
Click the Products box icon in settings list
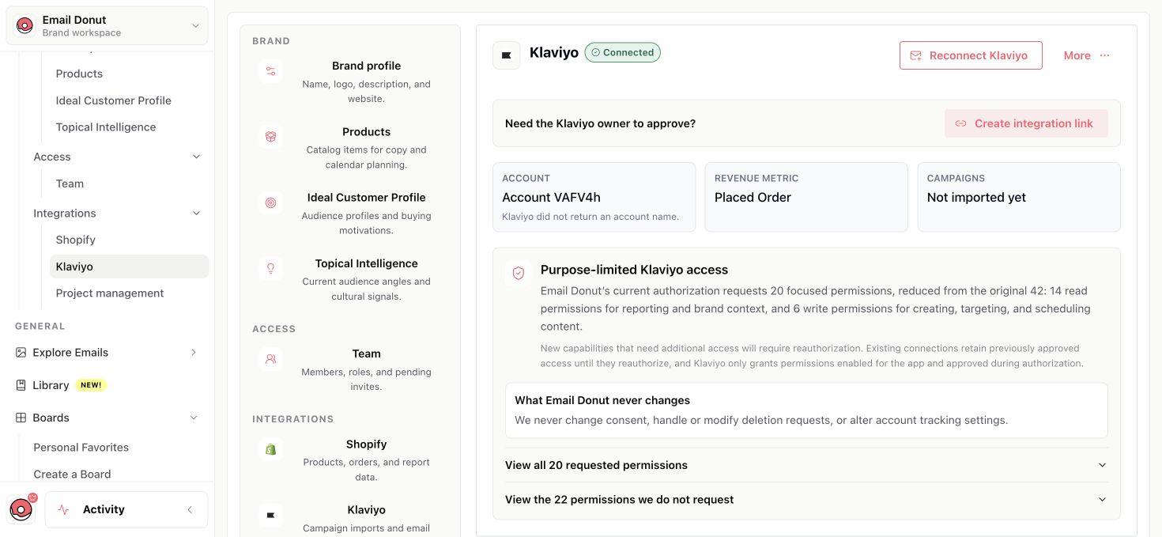[270, 137]
